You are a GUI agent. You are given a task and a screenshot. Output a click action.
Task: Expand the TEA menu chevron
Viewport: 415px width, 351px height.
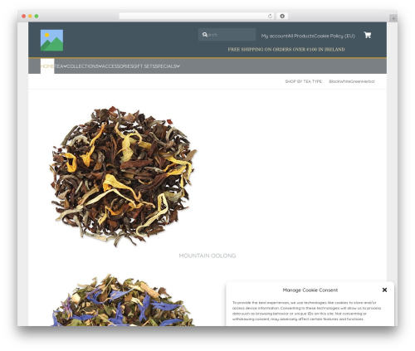pyautogui.click(x=66, y=66)
